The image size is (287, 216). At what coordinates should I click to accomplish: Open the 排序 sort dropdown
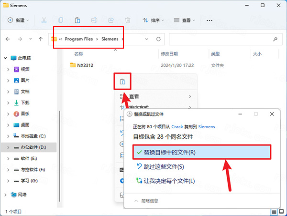153,20
